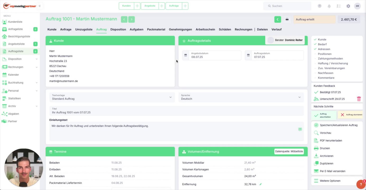Click Auftrag abschließen button

click(324, 115)
